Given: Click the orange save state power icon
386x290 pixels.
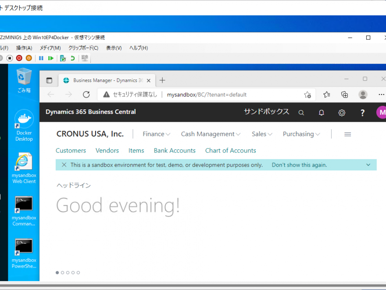Looking at the screenshot, I should tap(29, 58).
